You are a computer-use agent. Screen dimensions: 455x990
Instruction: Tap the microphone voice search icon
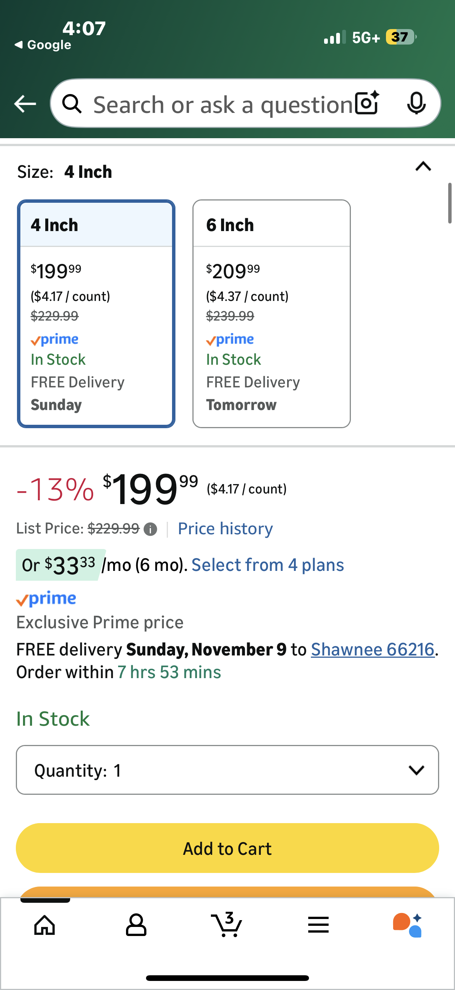(x=416, y=103)
